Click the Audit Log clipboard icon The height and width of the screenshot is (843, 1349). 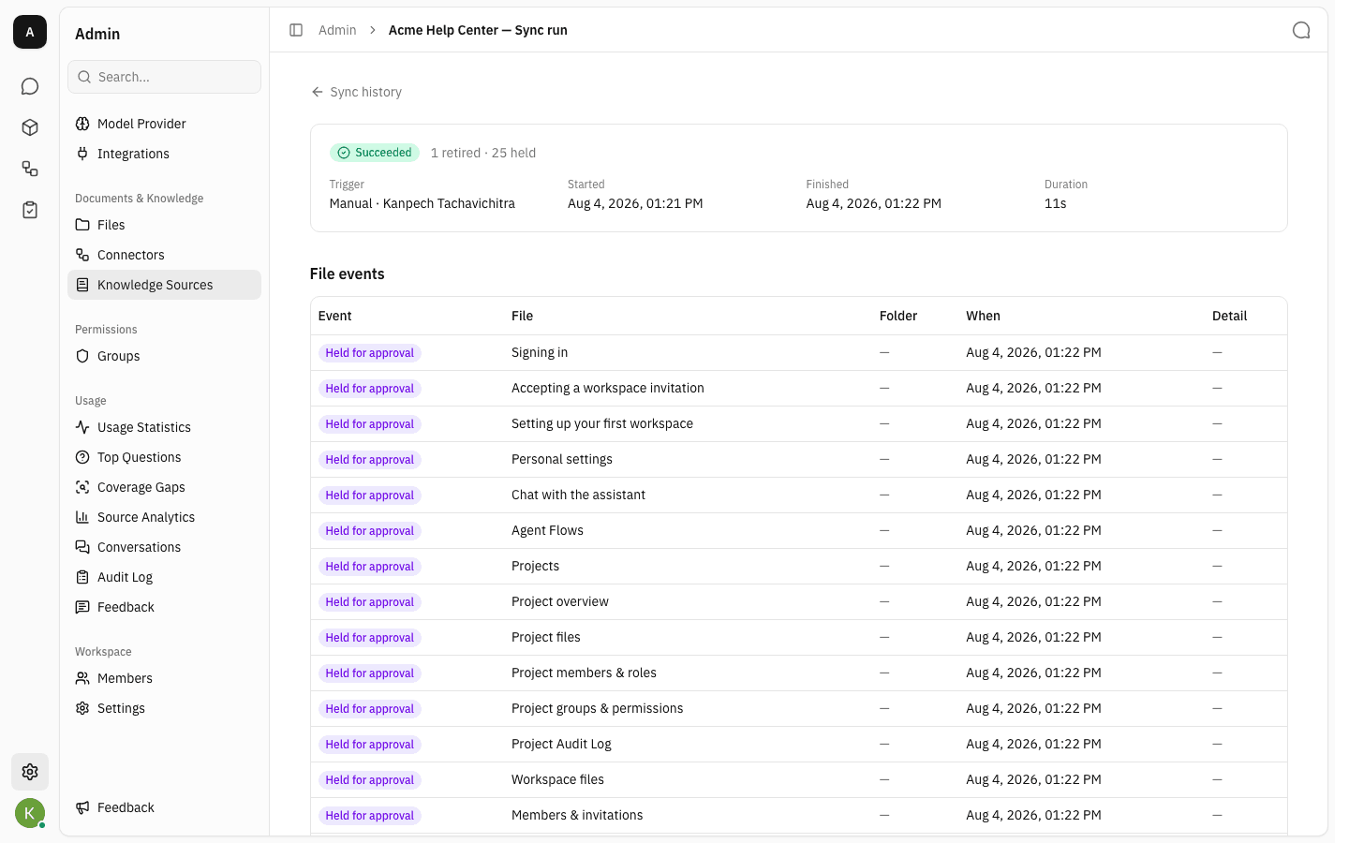click(x=82, y=577)
